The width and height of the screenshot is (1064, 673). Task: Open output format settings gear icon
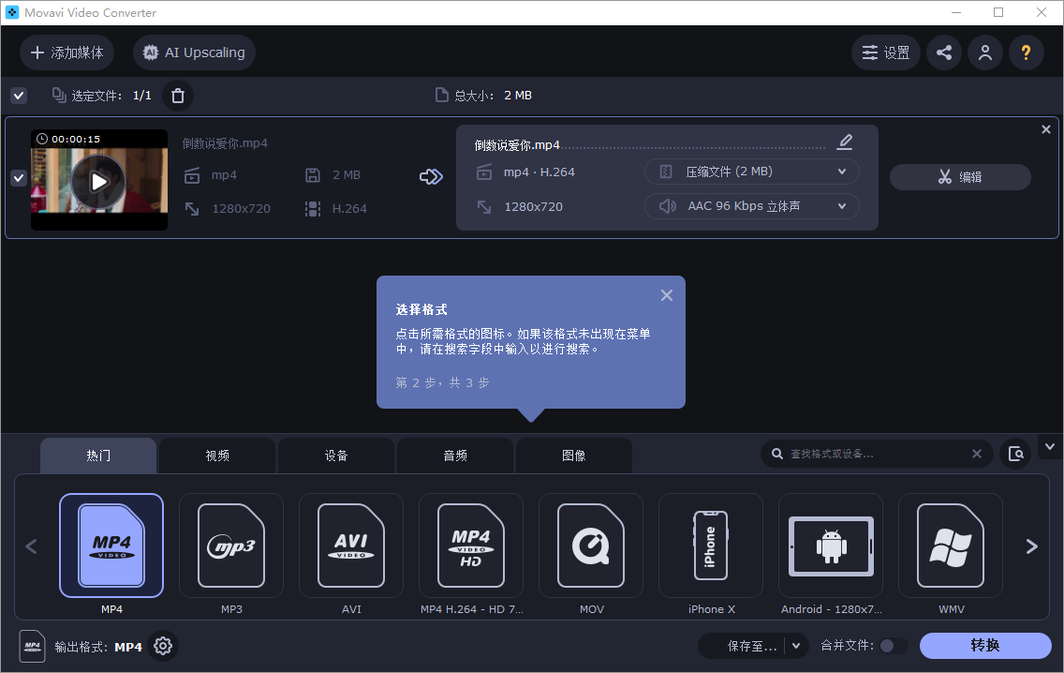(163, 646)
